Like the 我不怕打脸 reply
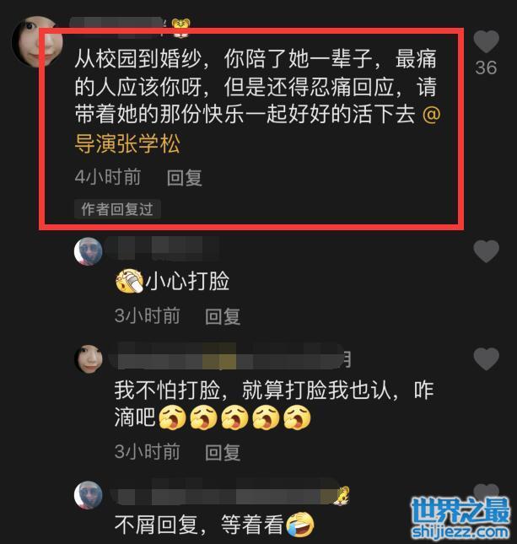 486,358
